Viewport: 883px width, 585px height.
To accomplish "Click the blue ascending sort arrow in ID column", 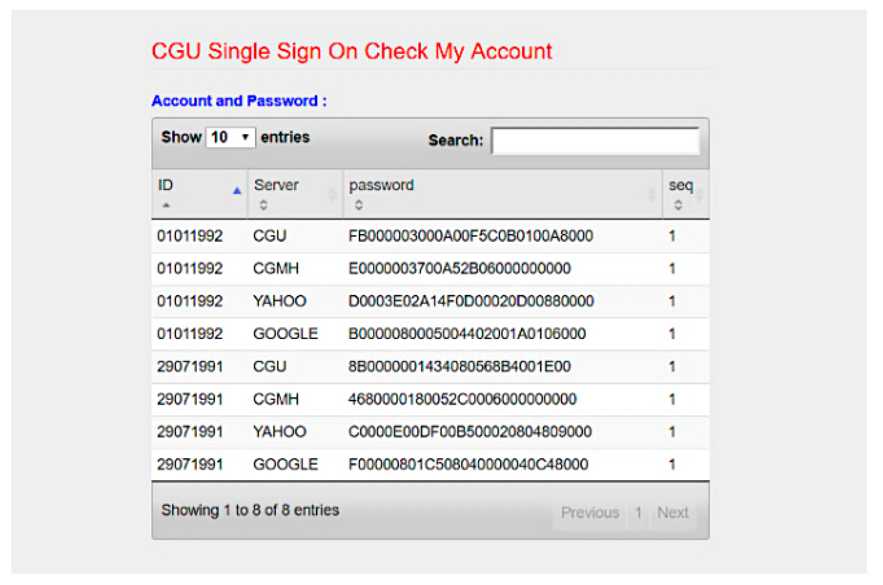I will pos(237,191).
